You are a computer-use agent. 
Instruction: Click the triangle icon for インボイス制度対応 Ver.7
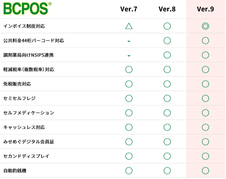[x=129, y=26]
